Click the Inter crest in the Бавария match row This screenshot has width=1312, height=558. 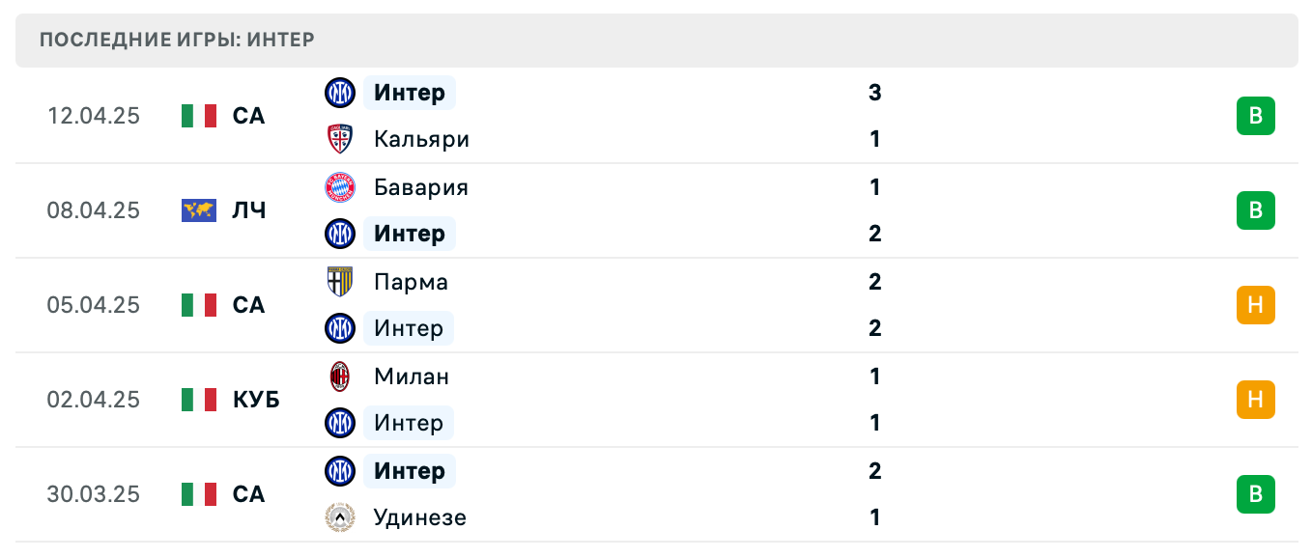[x=339, y=234]
